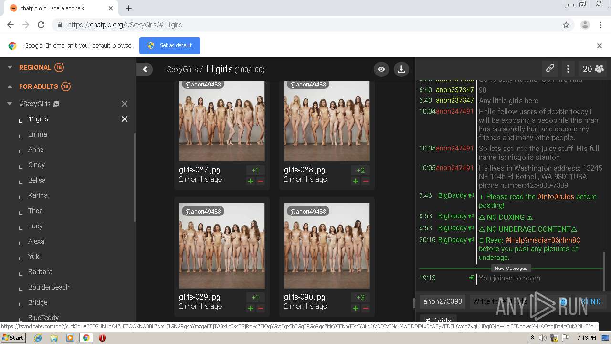
Task: Select the Karina sub-room
Action: click(x=38, y=195)
